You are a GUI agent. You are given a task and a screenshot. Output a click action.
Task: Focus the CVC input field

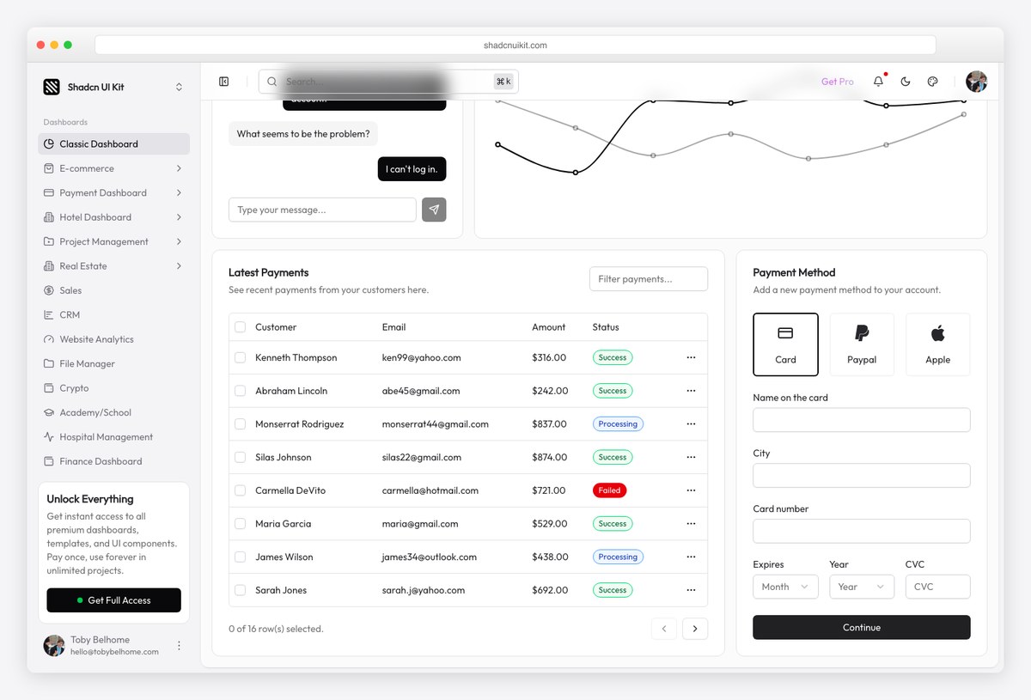[x=937, y=587]
